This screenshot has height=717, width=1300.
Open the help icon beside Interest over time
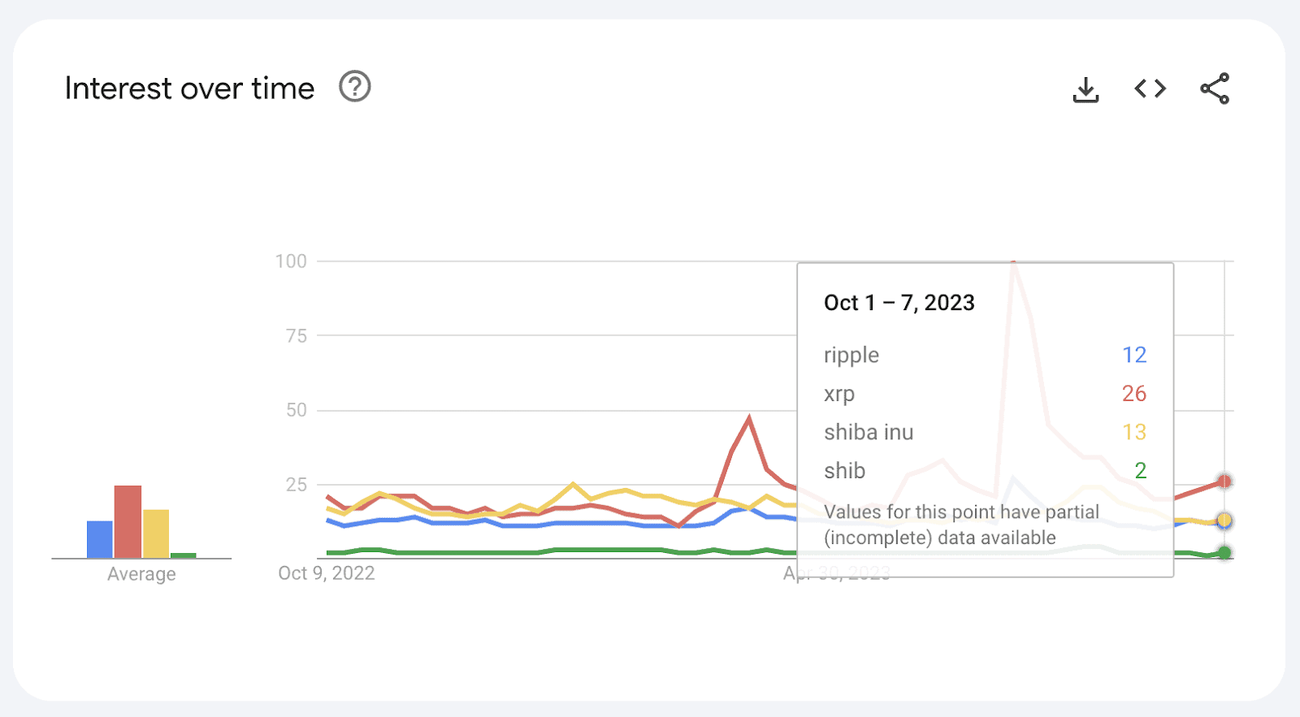tap(355, 87)
